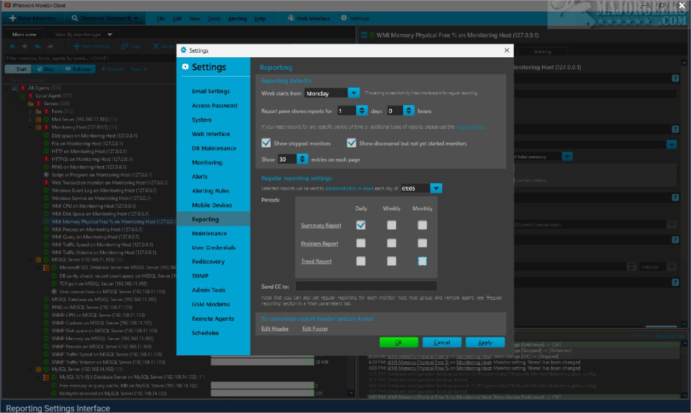Check Weekly Problem Report checkbox
The image size is (691, 413).
(391, 243)
